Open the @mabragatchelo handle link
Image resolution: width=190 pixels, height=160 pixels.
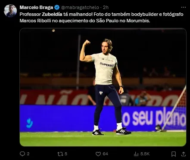(80, 7)
